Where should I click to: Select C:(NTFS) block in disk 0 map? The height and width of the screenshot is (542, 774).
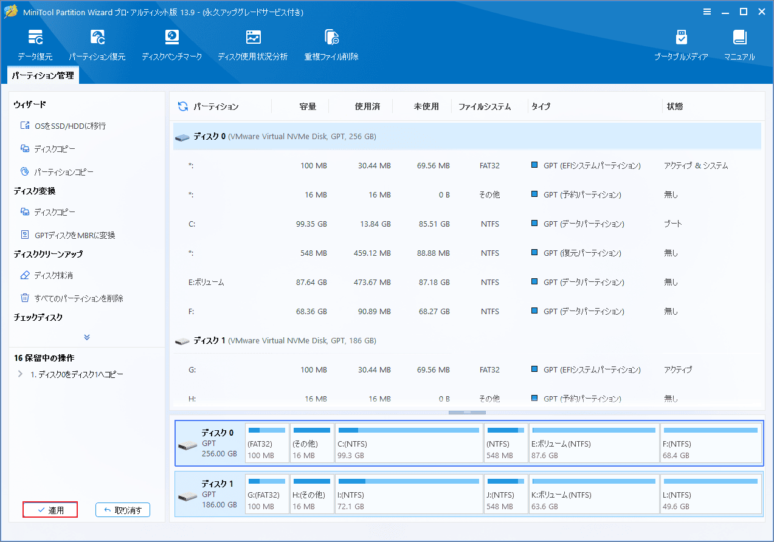click(409, 443)
